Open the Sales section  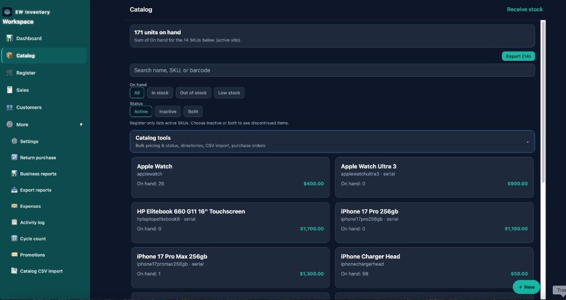click(44, 90)
